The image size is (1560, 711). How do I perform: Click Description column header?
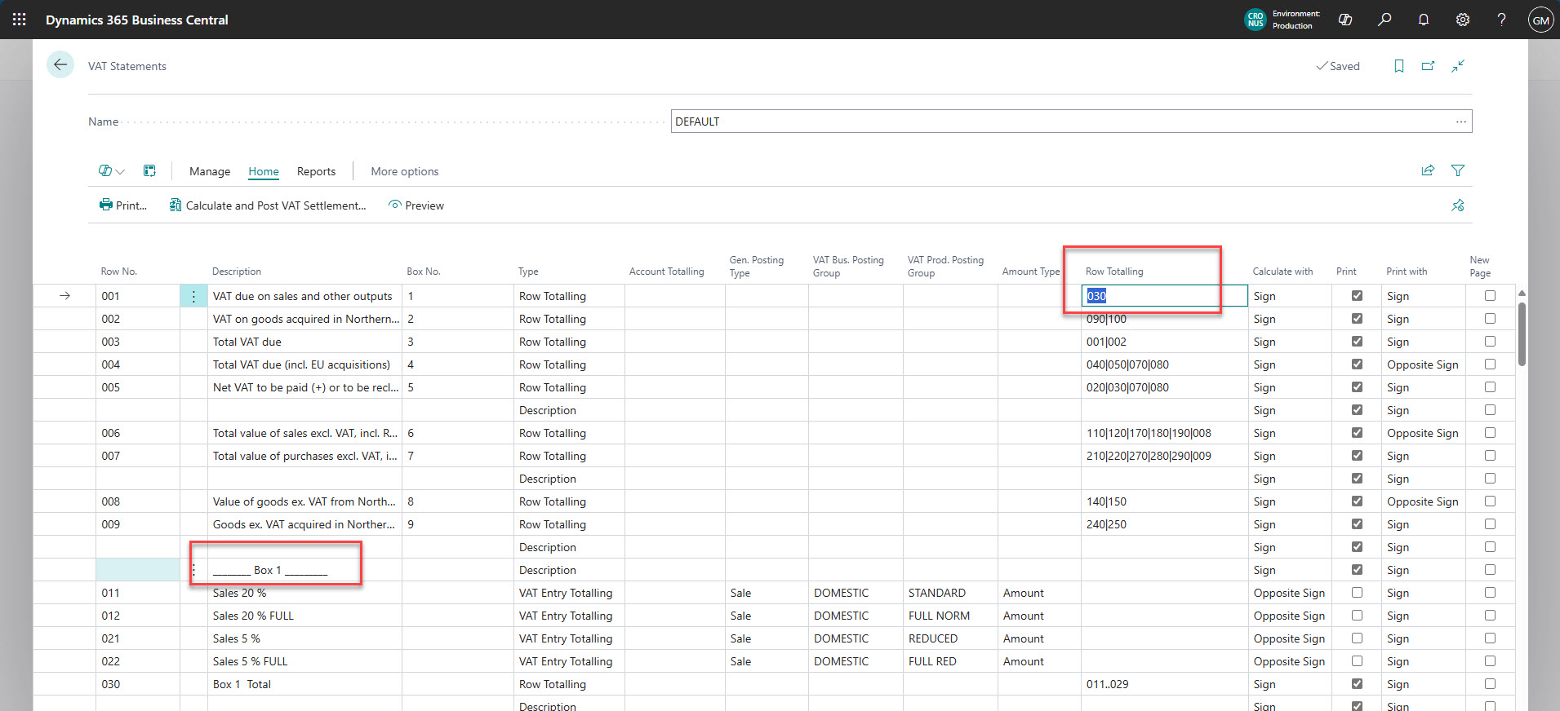point(237,272)
